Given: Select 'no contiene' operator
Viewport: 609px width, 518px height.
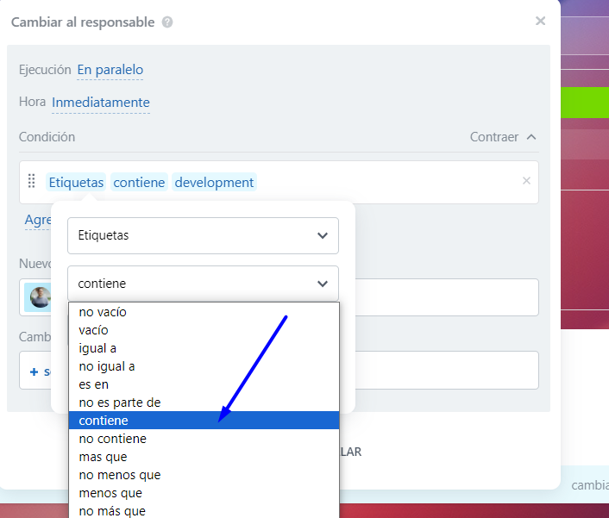Looking at the screenshot, I should pos(113,439).
